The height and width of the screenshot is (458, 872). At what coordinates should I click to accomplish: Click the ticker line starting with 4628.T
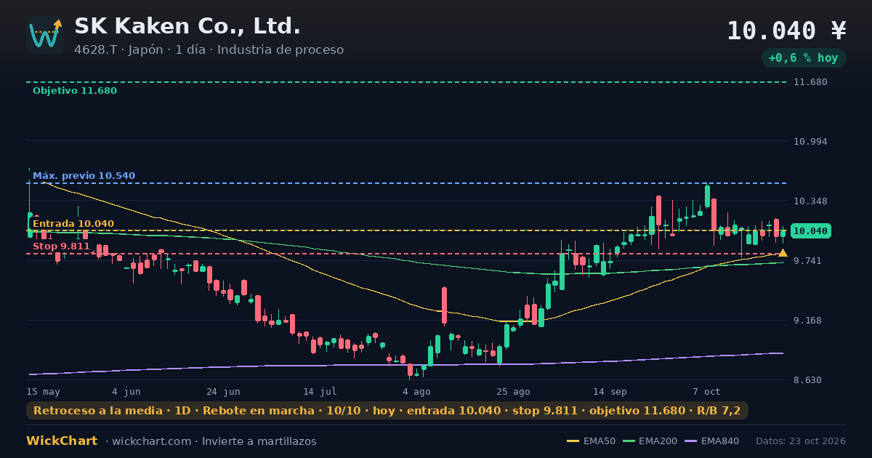point(209,50)
